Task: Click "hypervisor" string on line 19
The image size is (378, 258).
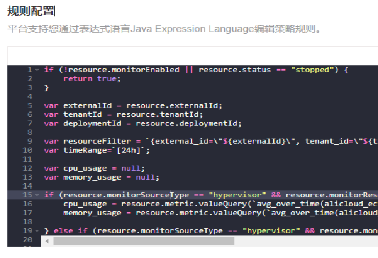Action: pos(271,231)
